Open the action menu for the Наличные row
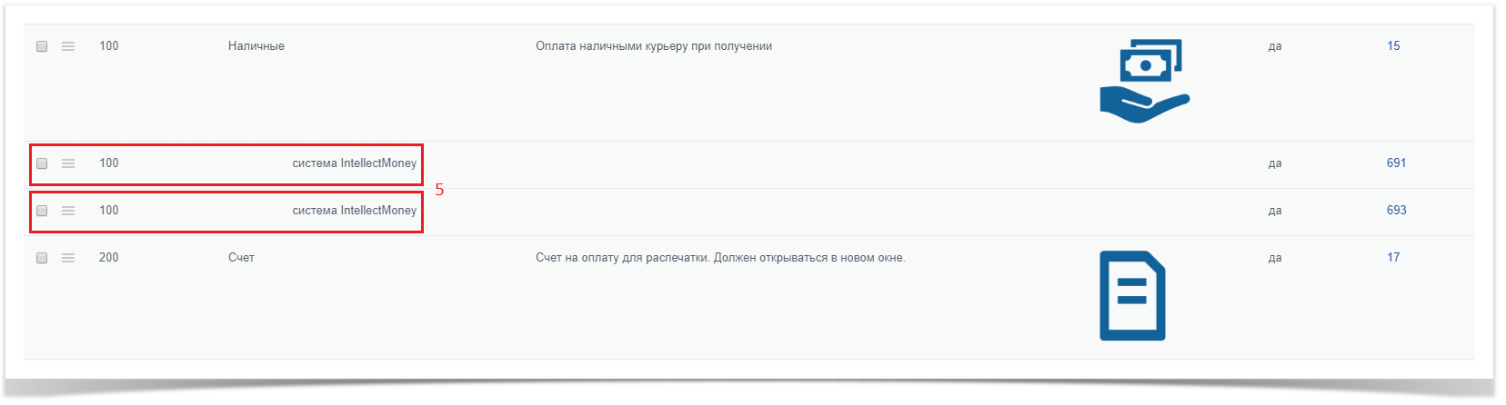The height and width of the screenshot is (405, 1506). coord(68,46)
